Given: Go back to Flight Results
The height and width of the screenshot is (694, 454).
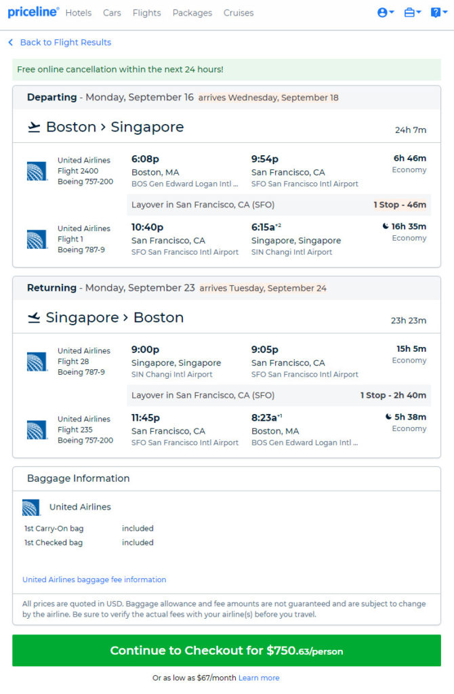Looking at the screenshot, I should click(65, 42).
